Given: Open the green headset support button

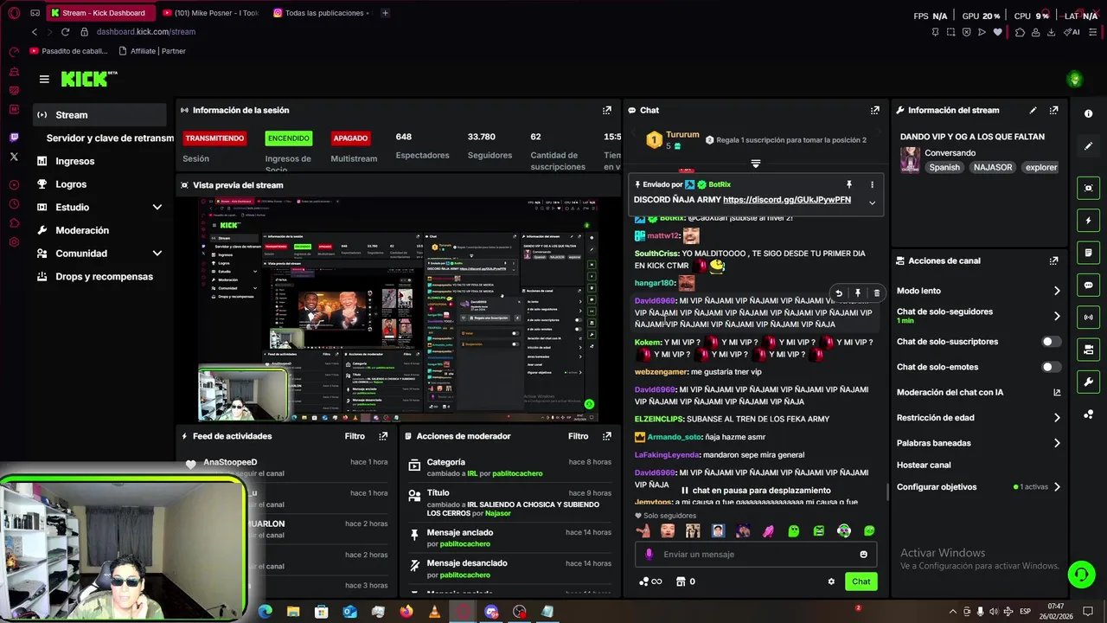Looking at the screenshot, I should [1080, 574].
